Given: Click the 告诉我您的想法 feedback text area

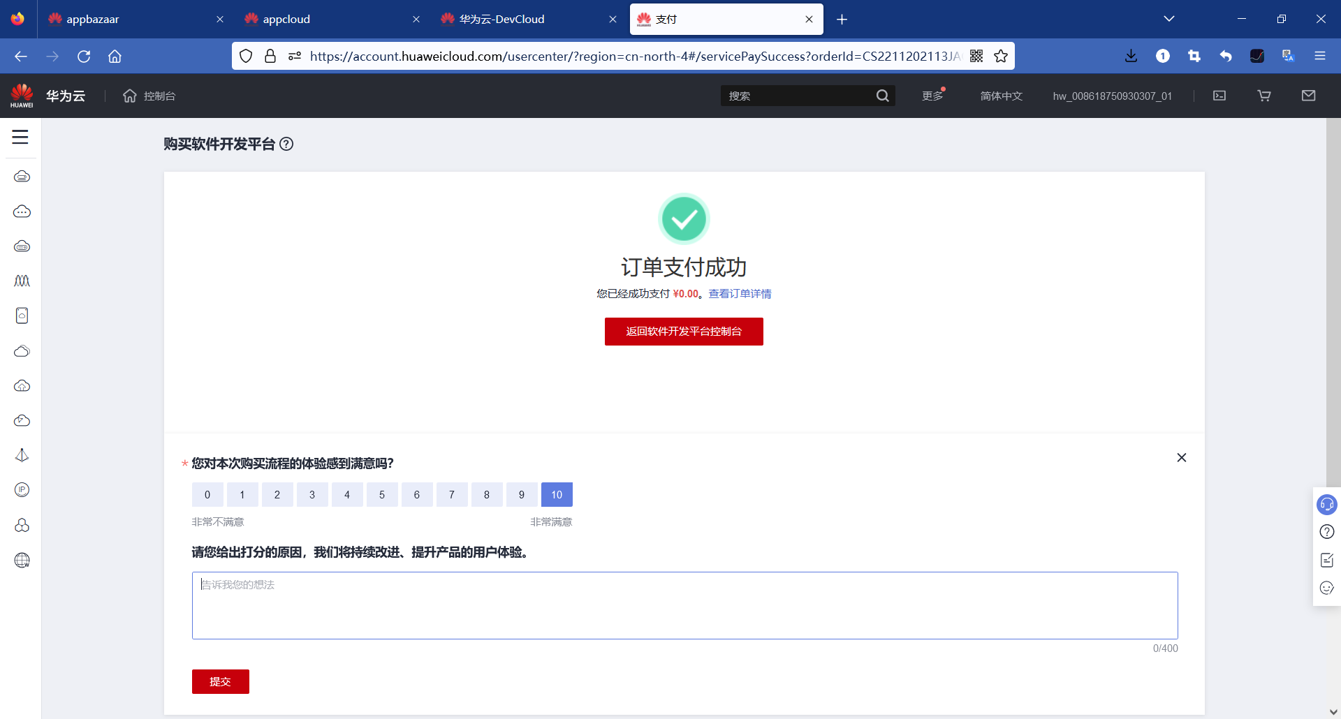Looking at the screenshot, I should [x=684, y=605].
